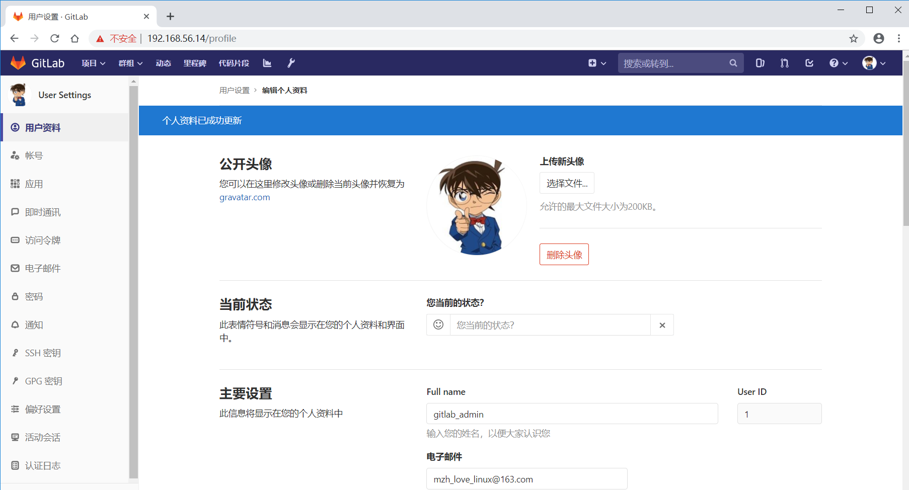
Task: Clear status with the X button
Action: point(662,325)
